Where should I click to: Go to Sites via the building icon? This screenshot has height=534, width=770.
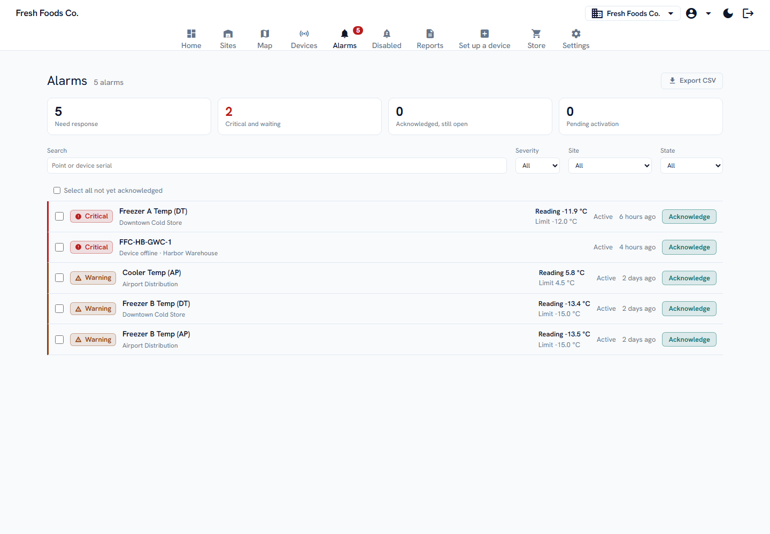[x=228, y=34]
